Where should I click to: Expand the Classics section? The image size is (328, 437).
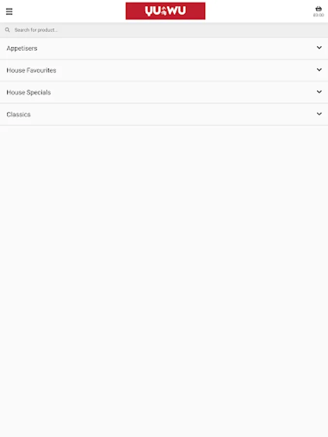[x=164, y=114]
